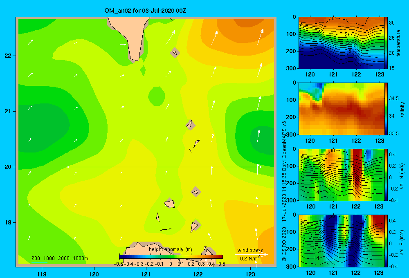Click the height anomaly color bar
Screen dimensions: 409x278
click(171, 256)
